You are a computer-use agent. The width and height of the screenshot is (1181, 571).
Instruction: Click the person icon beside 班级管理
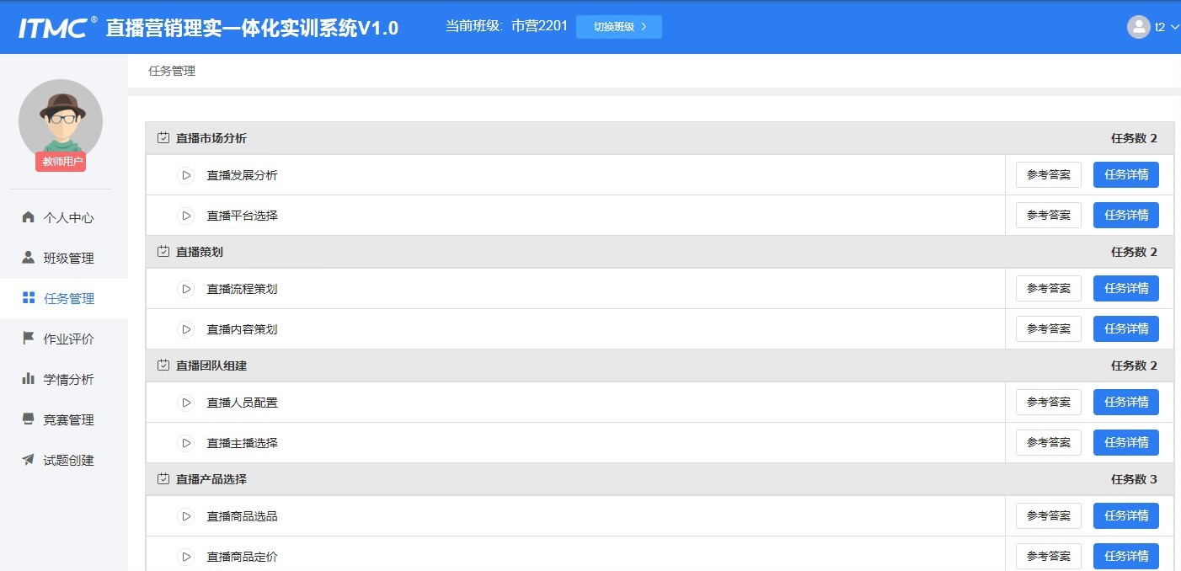pos(29,258)
